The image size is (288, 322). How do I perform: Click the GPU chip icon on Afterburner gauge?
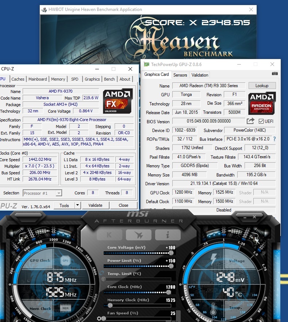tap(65, 261)
